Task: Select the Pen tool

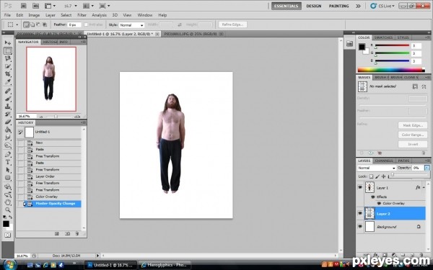Action: click(8, 154)
